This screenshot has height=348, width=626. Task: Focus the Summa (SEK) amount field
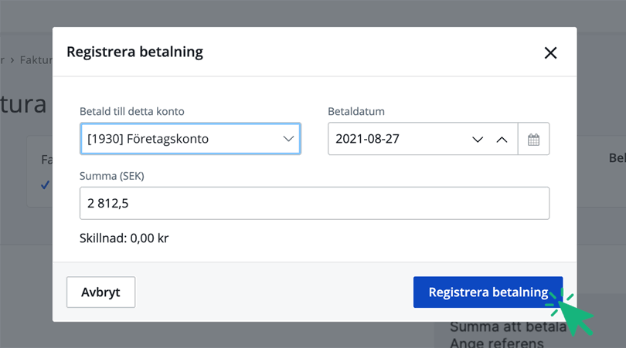click(x=314, y=203)
